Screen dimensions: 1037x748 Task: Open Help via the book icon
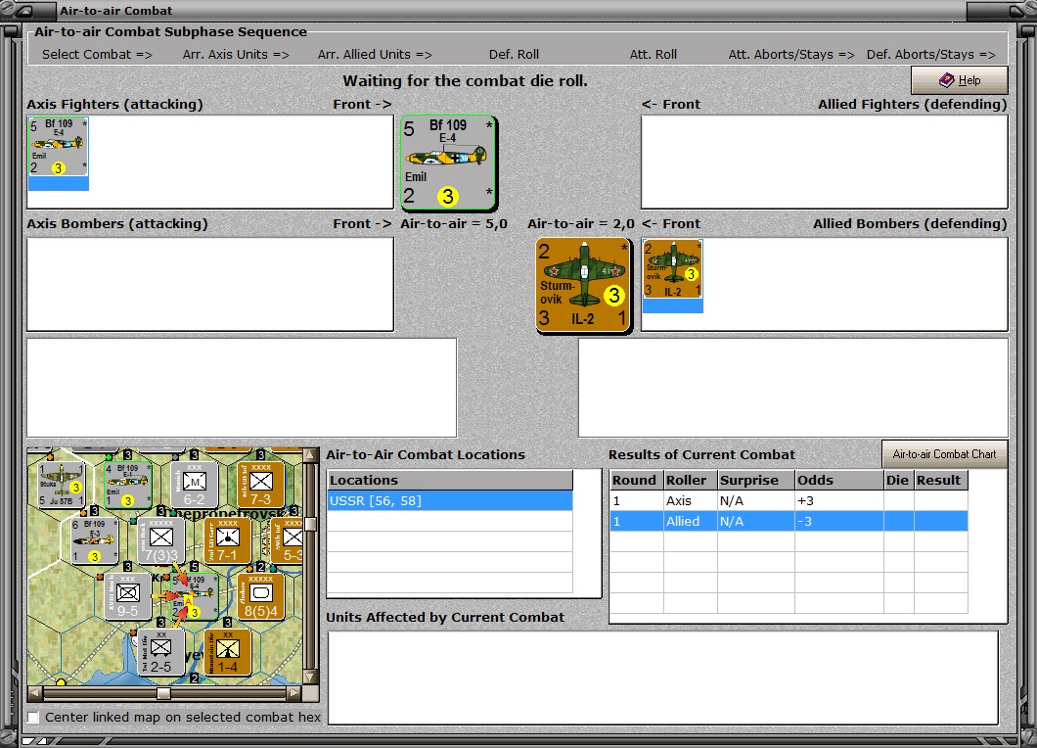pyautogui.click(x=946, y=80)
